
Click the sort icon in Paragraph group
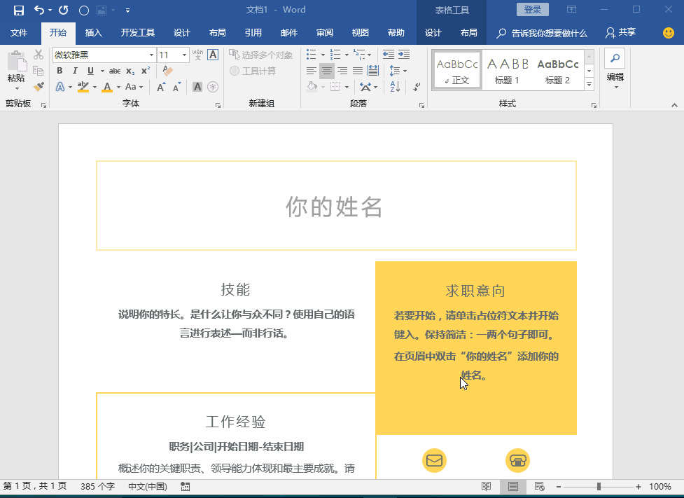point(393,86)
